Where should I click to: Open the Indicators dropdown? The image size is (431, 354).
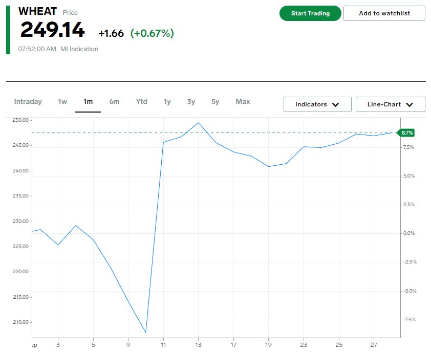click(317, 104)
